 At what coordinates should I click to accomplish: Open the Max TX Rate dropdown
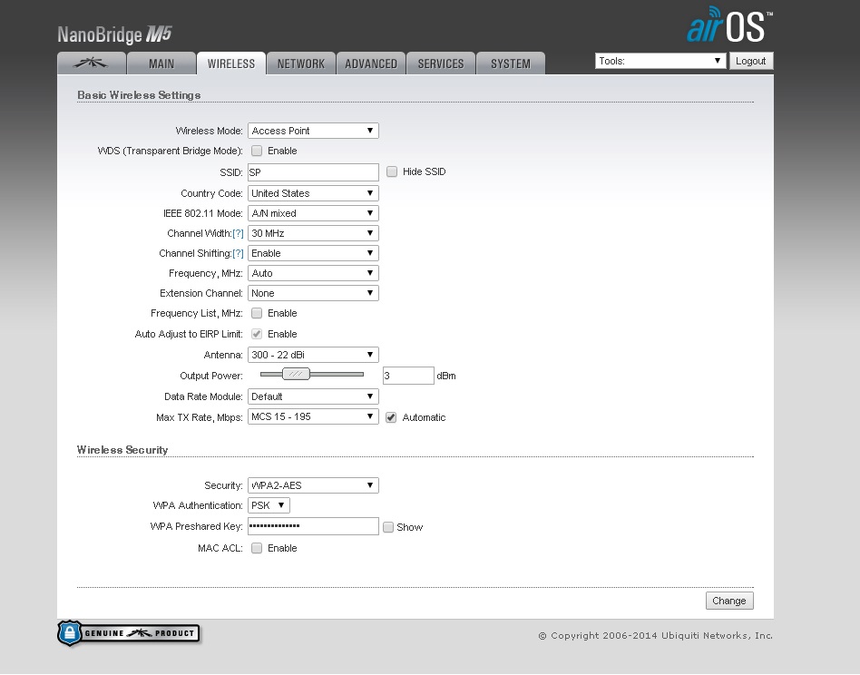[313, 416]
